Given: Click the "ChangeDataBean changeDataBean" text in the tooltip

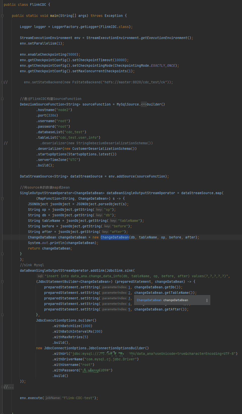Looking at the screenshot, I should [162, 300].
